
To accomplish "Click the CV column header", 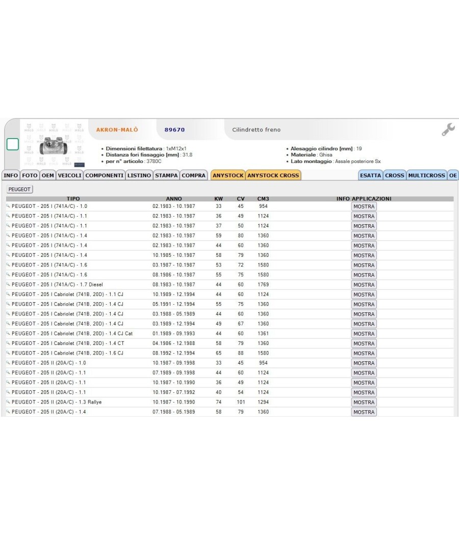I will [x=241, y=199].
